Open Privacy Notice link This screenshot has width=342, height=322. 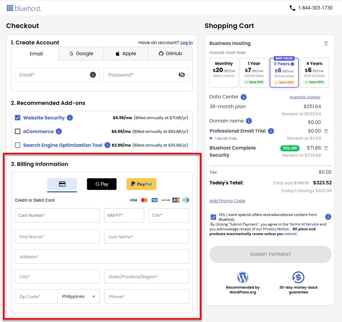(x=276, y=229)
